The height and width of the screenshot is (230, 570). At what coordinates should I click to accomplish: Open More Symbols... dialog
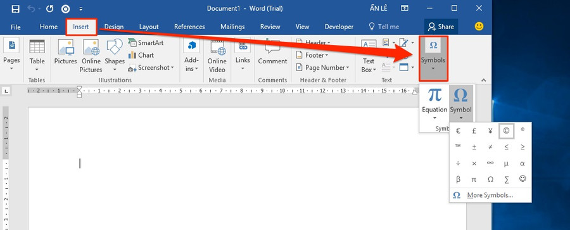(490, 195)
